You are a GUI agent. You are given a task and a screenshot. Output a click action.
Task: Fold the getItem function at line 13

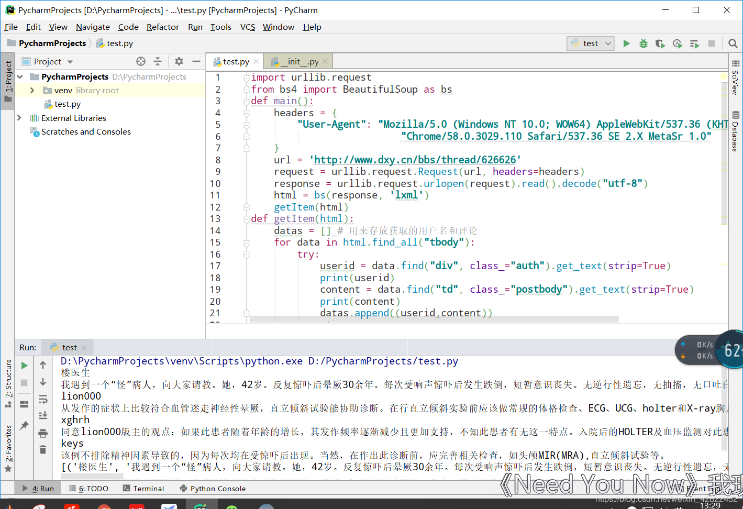[x=246, y=219]
